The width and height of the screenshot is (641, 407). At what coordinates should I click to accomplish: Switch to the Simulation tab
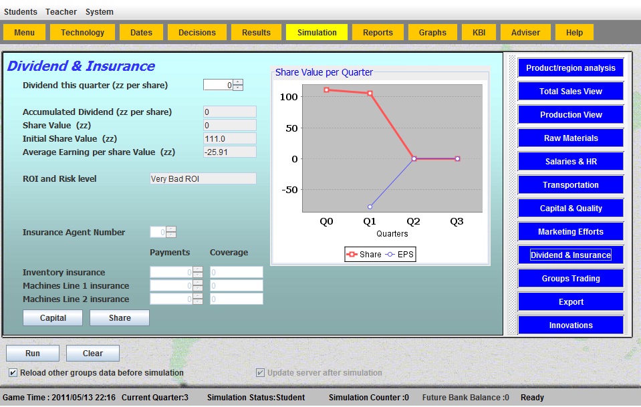[317, 32]
